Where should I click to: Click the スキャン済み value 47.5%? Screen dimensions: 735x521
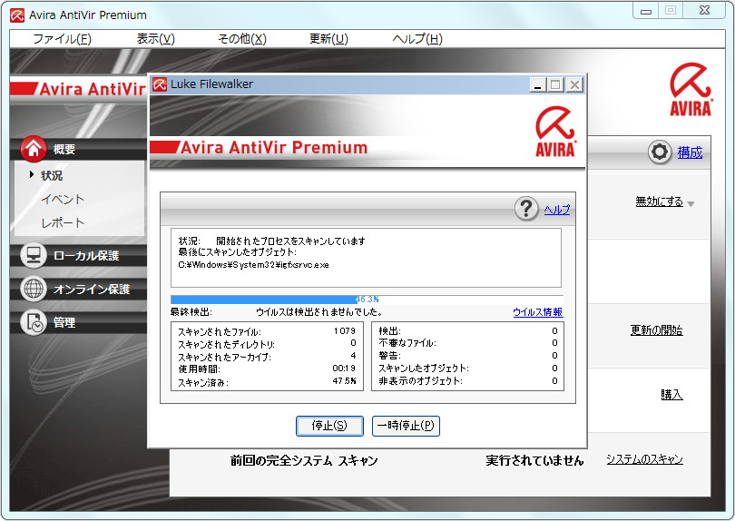tap(345, 381)
